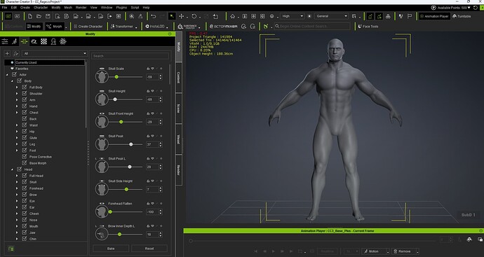Click the Save Project disk icon
Viewport: 484px width, 257px height.
[x=48, y=16]
